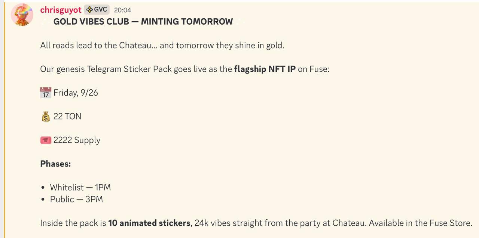This screenshot has width=479, height=238.
Task: Click the "Friday, 9/26" date text
Action: [76, 93]
